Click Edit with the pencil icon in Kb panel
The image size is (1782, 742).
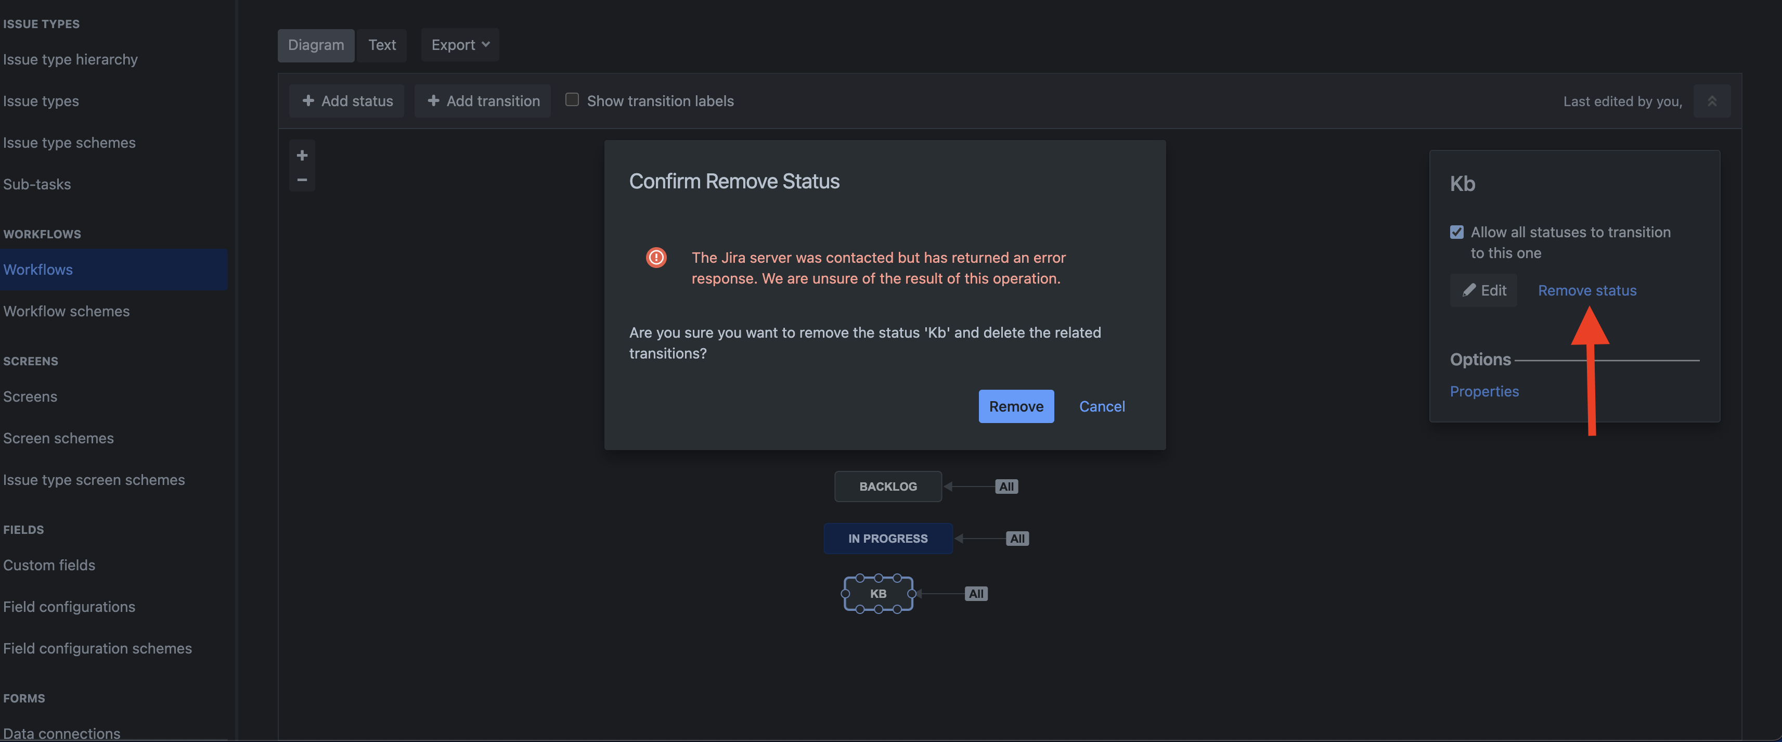coord(1484,291)
